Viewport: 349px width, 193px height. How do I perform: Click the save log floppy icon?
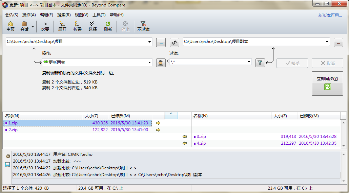tap(7, 165)
